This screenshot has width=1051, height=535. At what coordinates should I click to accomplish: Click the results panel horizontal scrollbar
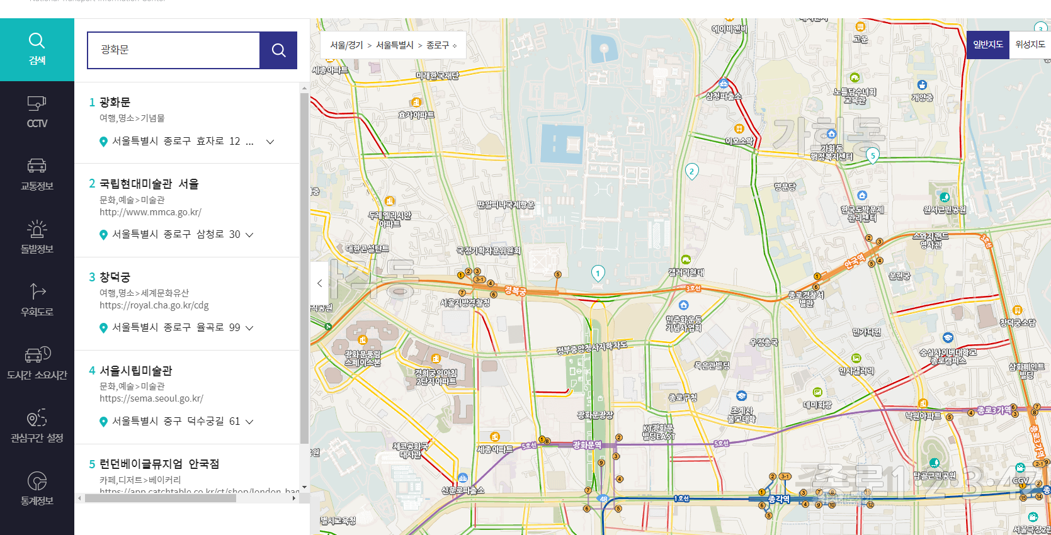pos(161,498)
